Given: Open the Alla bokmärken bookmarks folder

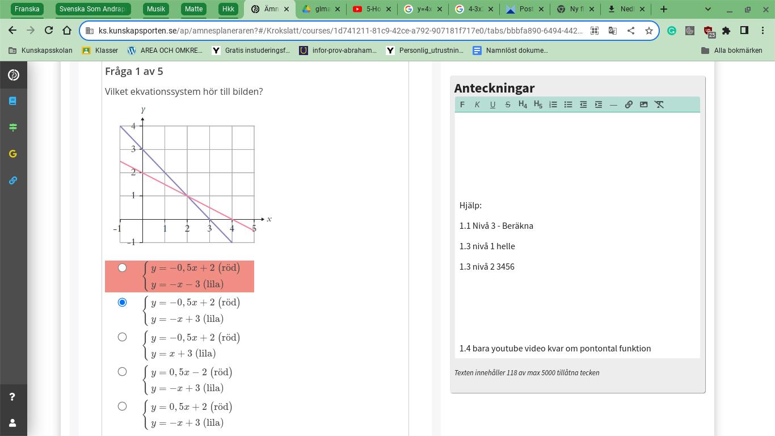Looking at the screenshot, I should coord(732,51).
